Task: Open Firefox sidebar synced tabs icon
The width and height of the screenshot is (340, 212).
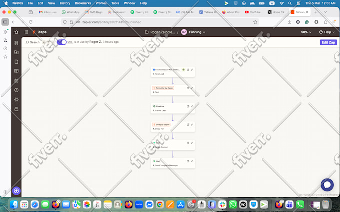Action: pos(5,40)
